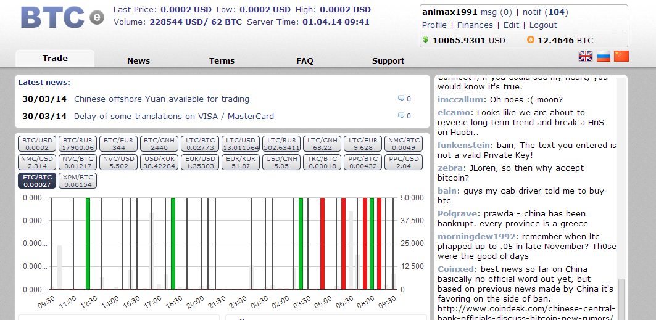
Task: Click the 12.4646 BTC balance
Action: (x=565, y=41)
